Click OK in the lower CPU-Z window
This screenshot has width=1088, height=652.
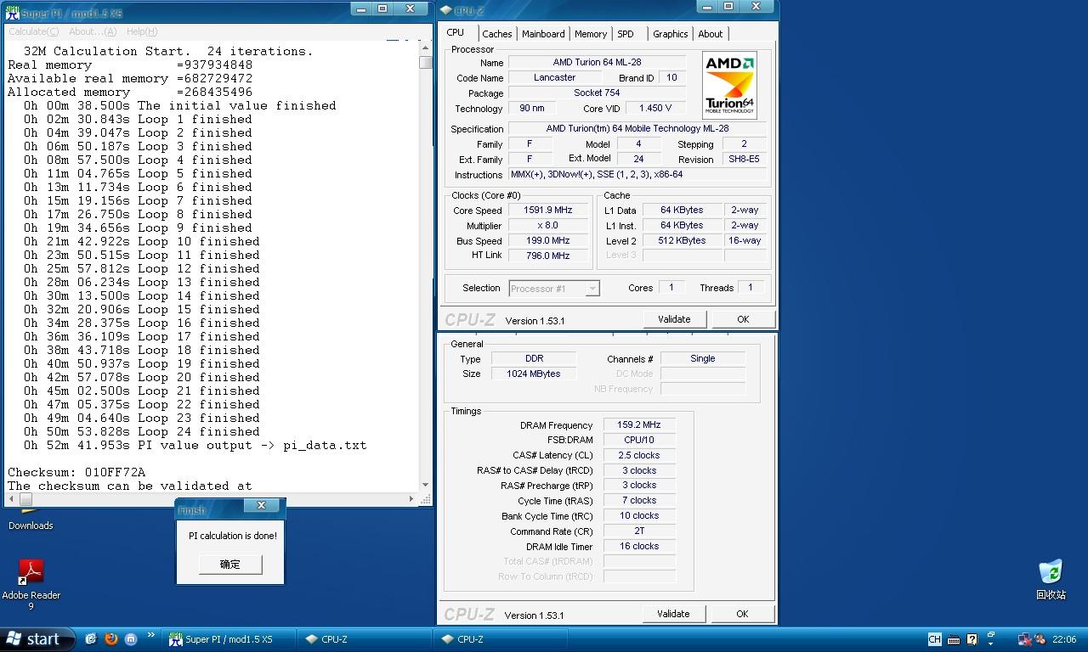pyautogui.click(x=742, y=614)
